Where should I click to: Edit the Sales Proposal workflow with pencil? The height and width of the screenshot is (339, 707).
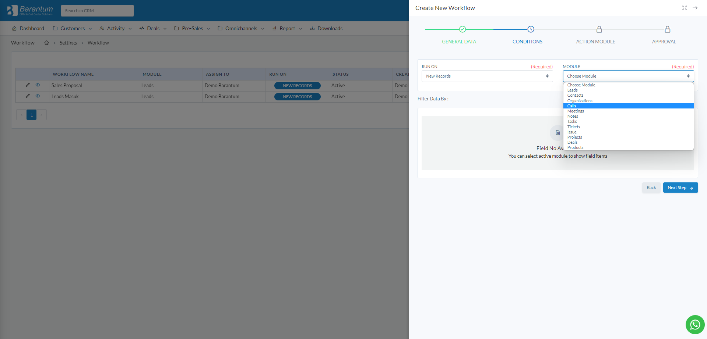point(28,85)
